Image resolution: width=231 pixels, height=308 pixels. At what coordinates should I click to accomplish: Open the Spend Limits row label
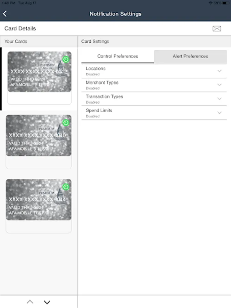pos(99,111)
